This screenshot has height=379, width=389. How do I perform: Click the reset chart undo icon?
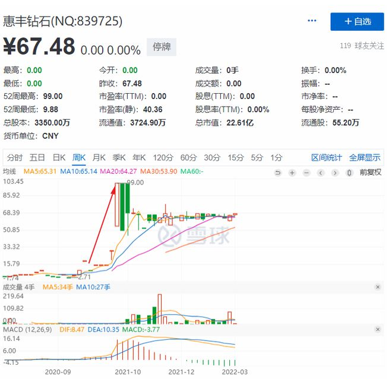[x=278, y=173]
